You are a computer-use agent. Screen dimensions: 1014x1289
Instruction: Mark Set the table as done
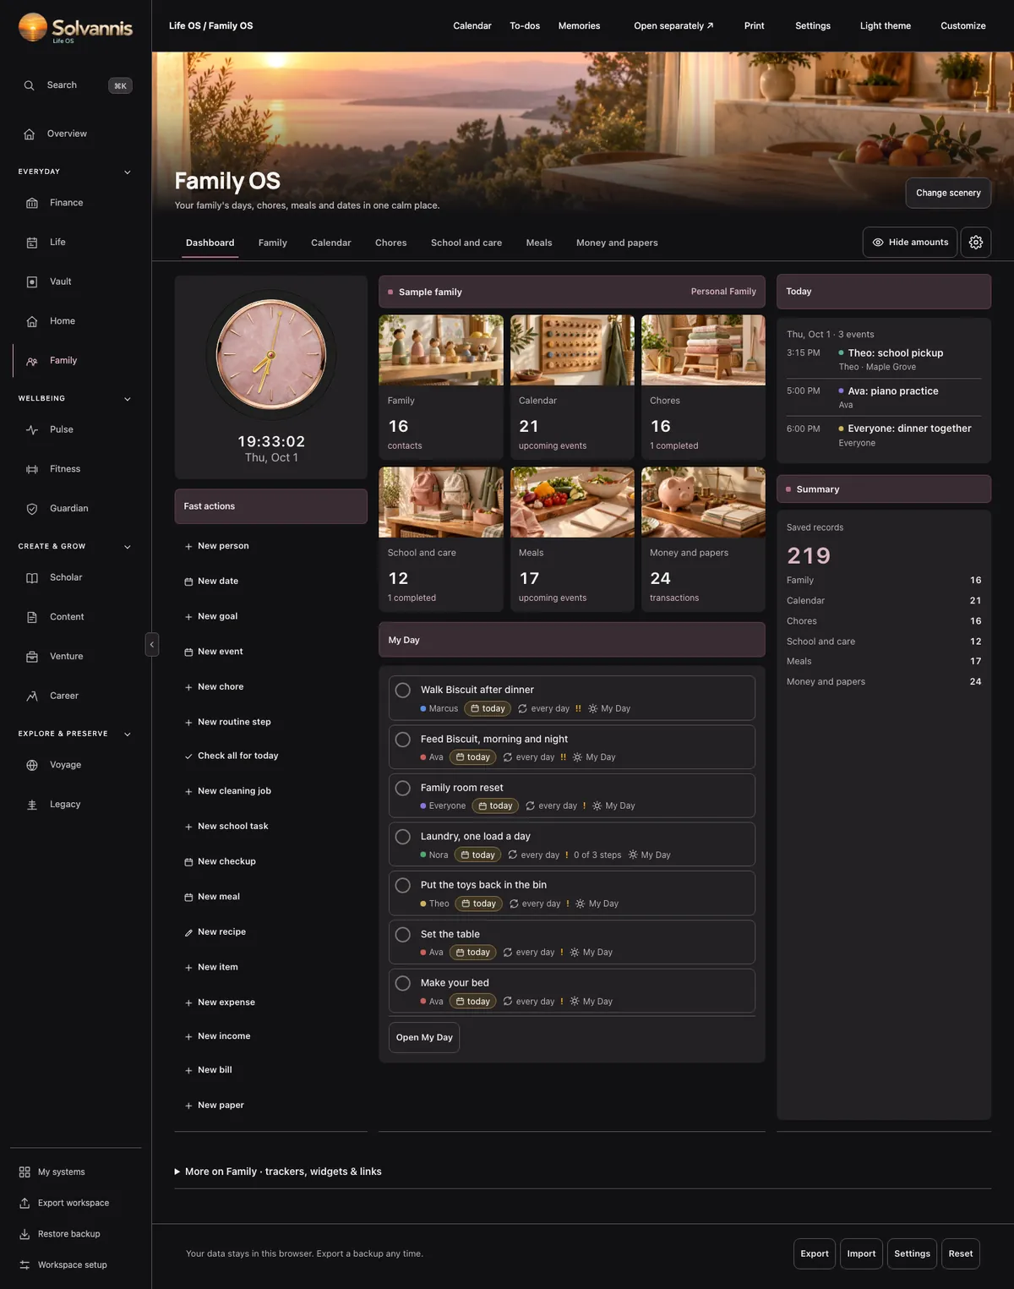pos(403,934)
